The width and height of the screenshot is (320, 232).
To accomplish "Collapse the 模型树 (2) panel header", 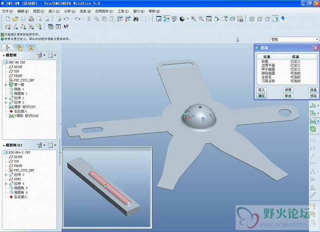I will [4, 146].
